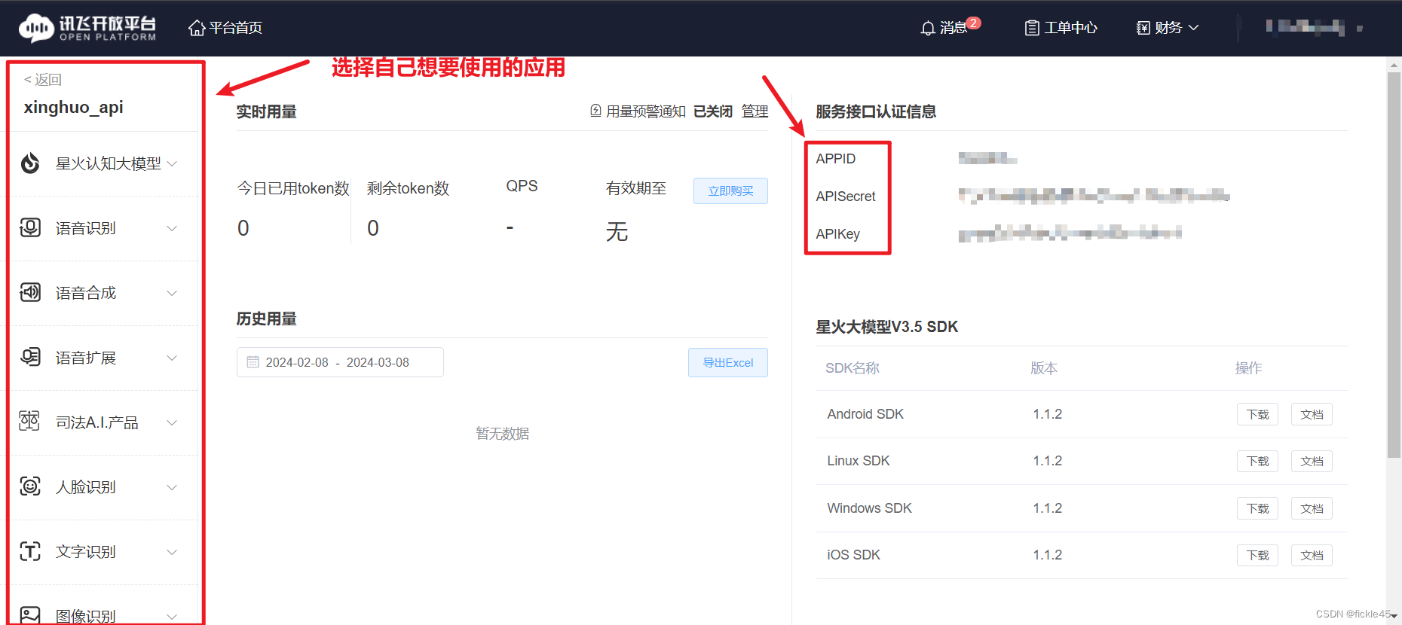Click the speech extension sidebar icon
The image size is (1402, 625).
click(x=30, y=357)
